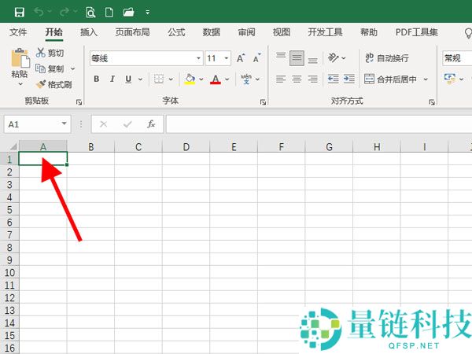Click the 粘贴 paste clipboard icon

click(20, 57)
